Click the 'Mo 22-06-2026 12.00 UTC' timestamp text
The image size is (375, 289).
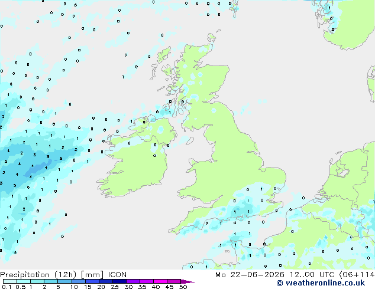(274, 275)
